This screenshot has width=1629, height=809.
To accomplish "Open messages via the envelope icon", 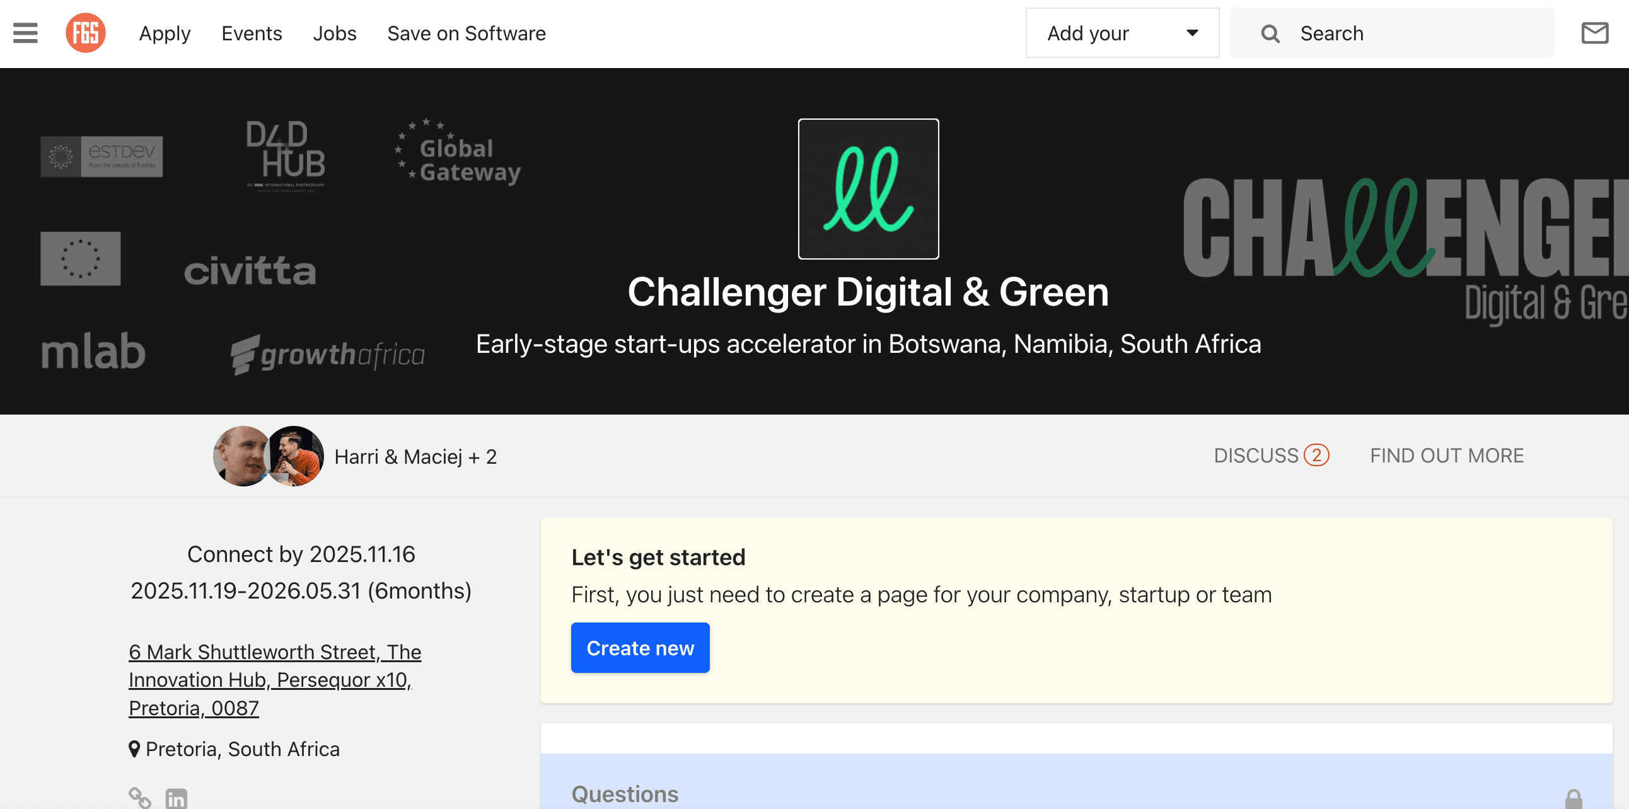I will click(x=1594, y=33).
